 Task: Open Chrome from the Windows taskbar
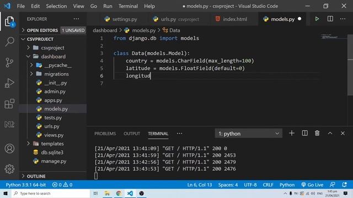coord(119,193)
